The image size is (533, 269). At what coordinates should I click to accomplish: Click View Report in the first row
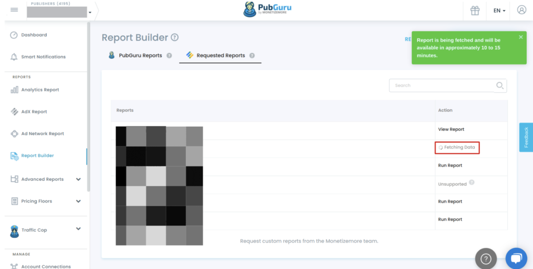tap(451, 129)
